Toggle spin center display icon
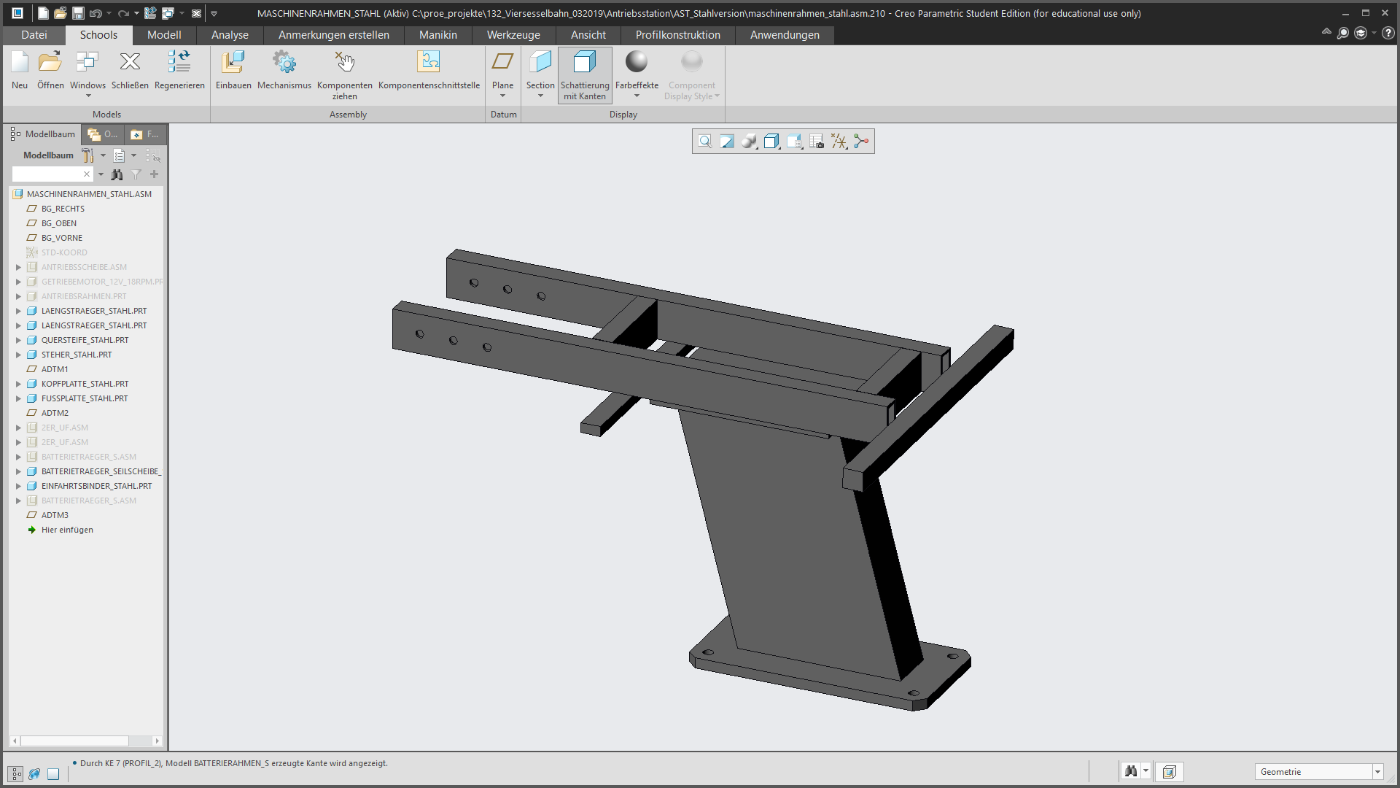1400x788 pixels. click(861, 142)
